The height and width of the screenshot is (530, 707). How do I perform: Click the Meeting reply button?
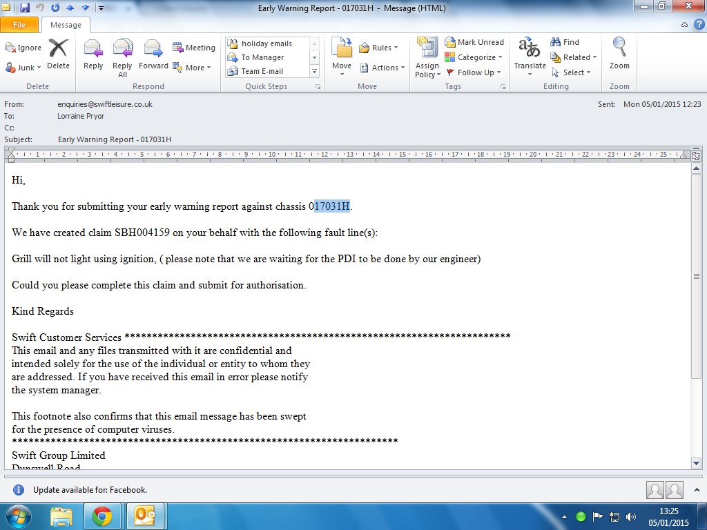point(193,48)
